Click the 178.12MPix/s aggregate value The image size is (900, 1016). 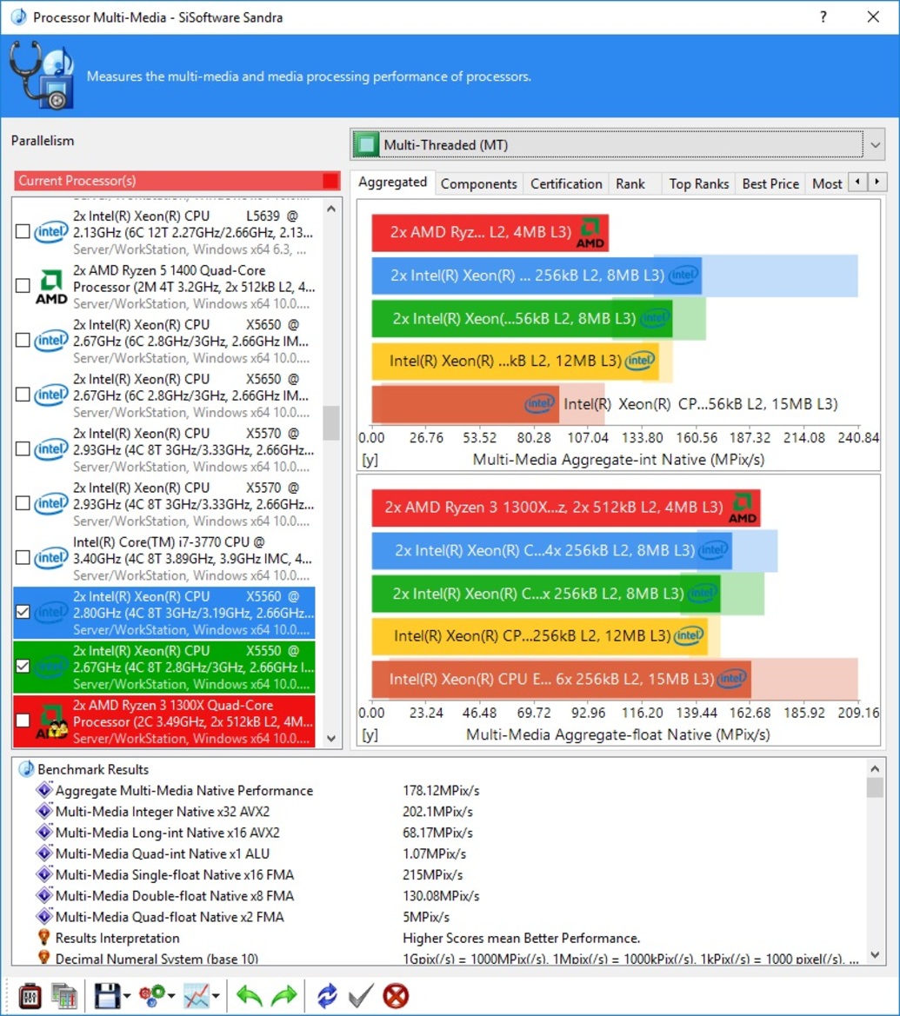(441, 791)
